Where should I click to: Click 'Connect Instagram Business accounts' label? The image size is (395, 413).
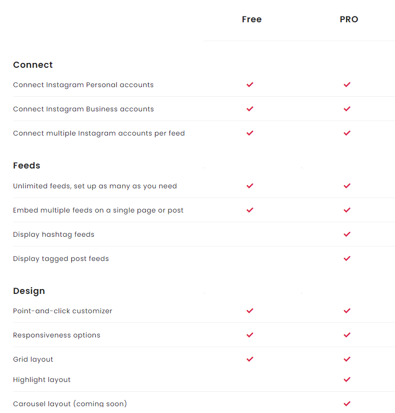pyautogui.click(x=83, y=109)
